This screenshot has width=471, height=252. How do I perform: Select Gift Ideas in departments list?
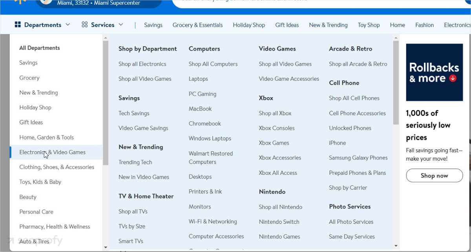[x=31, y=122]
